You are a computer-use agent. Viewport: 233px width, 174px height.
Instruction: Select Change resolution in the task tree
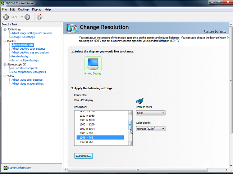[22, 45]
